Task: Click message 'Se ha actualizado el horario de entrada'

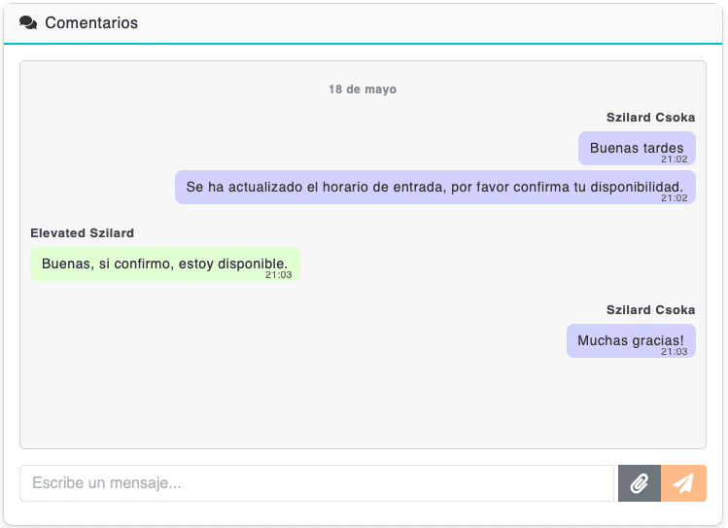Action: point(435,187)
